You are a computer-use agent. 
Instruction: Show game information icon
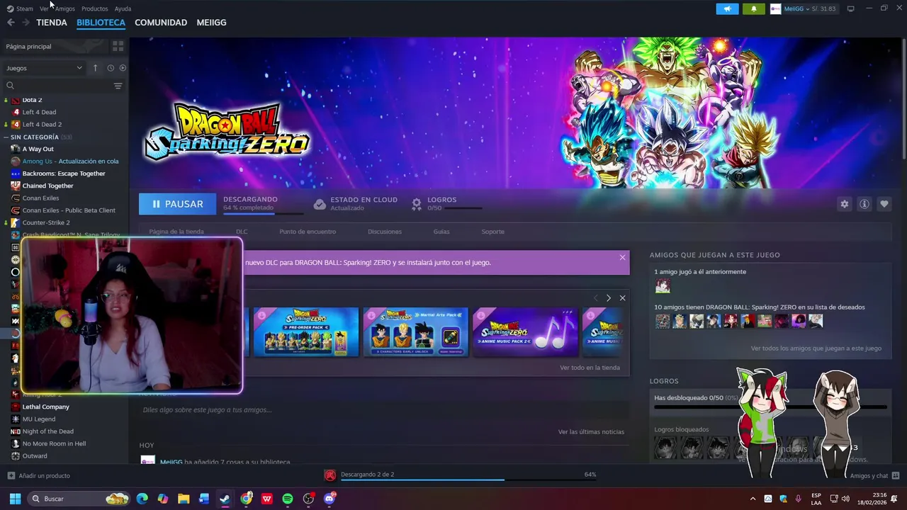[x=864, y=204]
